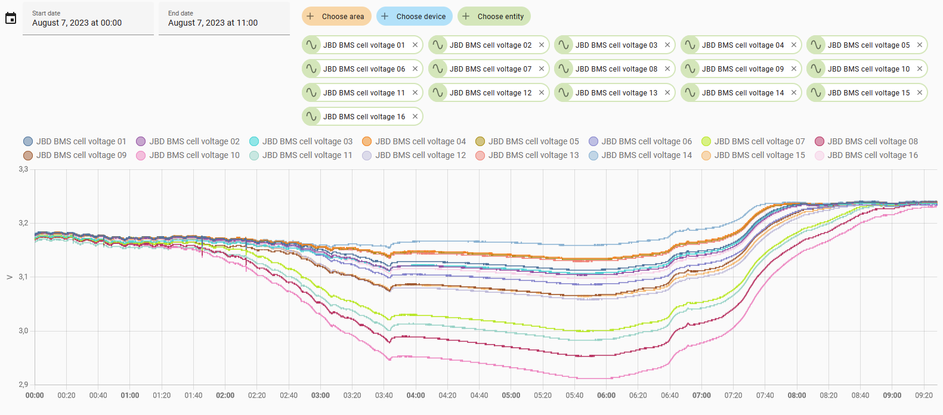Toggle cell voltage 03 in chart legend
The height and width of the screenshot is (415, 943).
301,141
